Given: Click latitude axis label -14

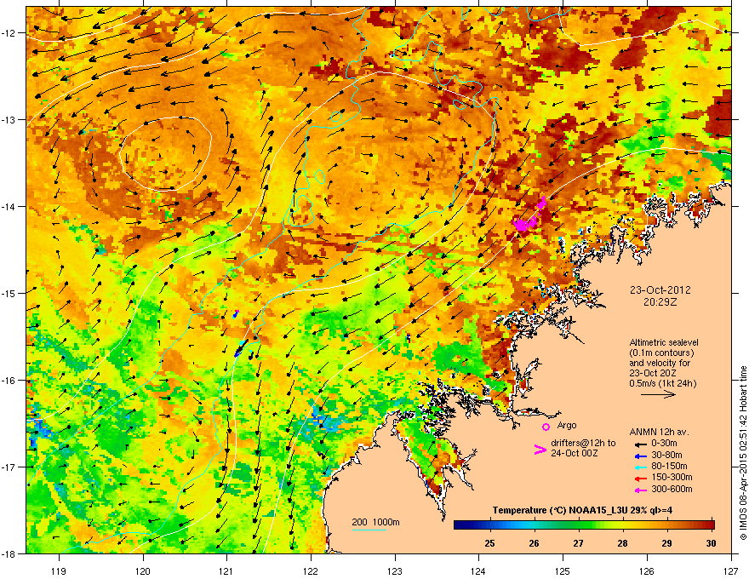Looking at the screenshot, I should (x=9, y=206).
